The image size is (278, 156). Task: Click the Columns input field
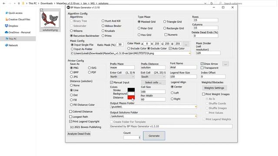205,28
